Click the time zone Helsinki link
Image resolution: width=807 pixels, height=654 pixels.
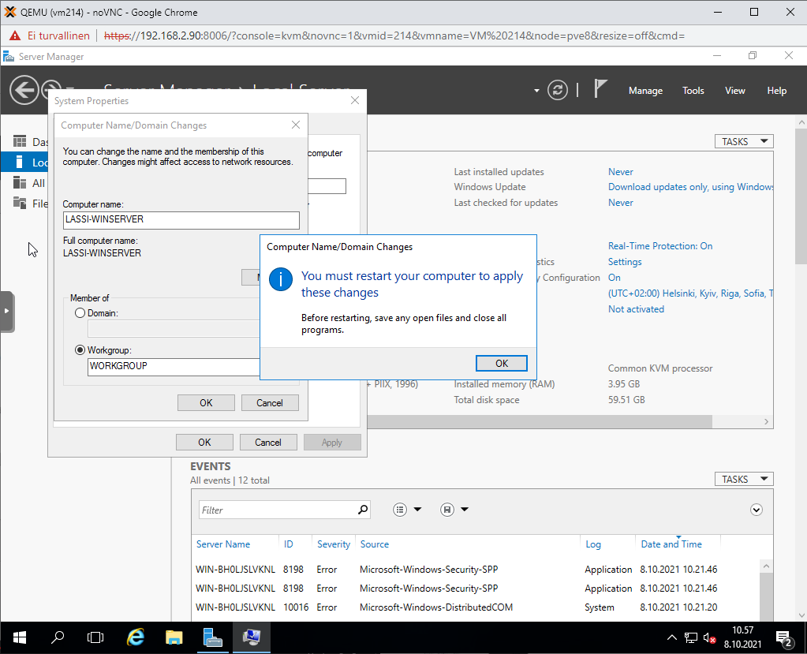(691, 293)
